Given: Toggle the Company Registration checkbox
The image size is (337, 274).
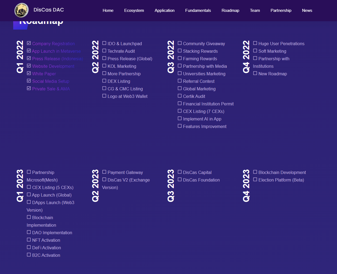Looking at the screenshot, I should pos(29,43).
